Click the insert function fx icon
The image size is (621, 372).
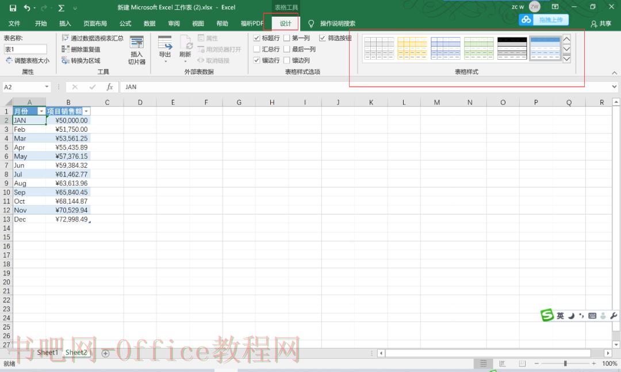click(110, 87)
